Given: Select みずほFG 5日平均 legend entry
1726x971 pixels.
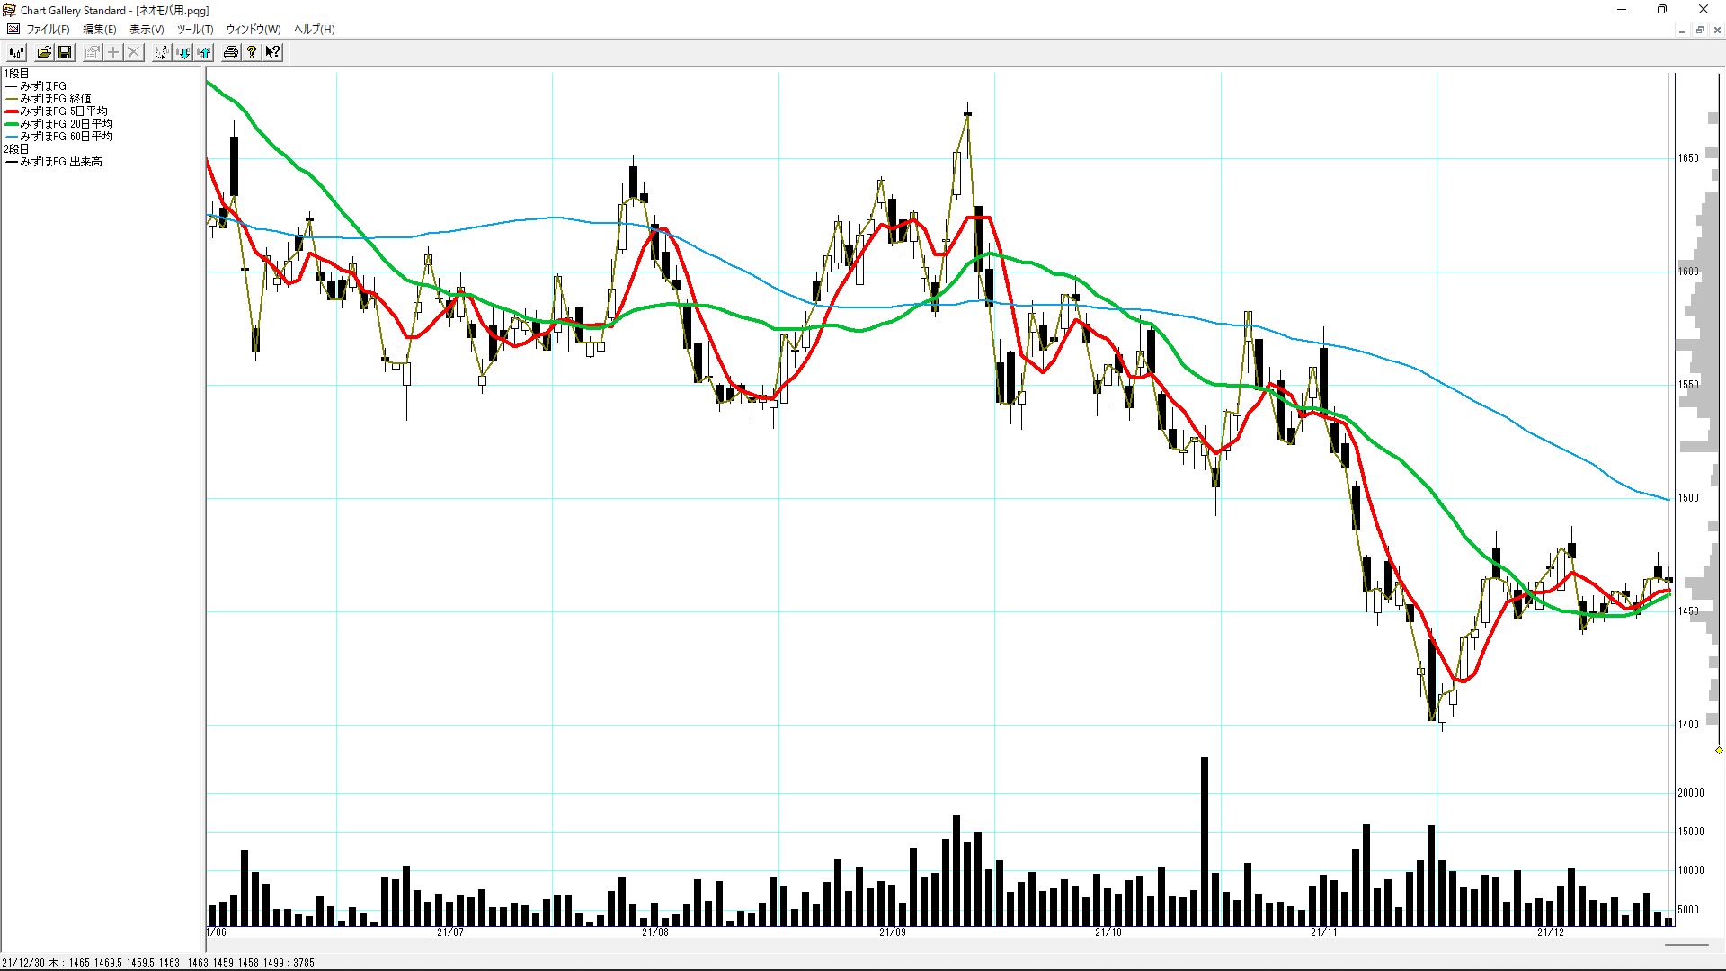Looking at the screenshot, I should point(63,111).
